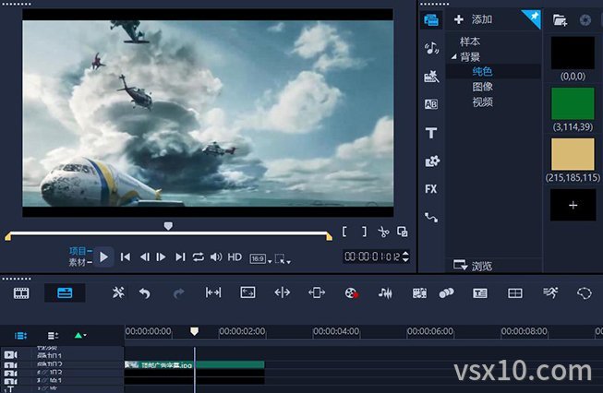603x393 pixels.
Task: Open the Overlay/graphics library icon
Action: (432, 161)
